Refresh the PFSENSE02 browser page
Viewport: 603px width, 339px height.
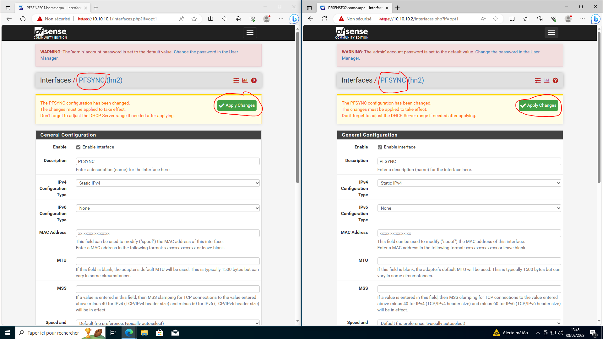(x=324, y=19)
